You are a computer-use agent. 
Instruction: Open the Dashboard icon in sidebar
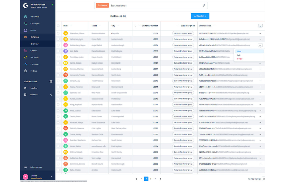(25, 16)
